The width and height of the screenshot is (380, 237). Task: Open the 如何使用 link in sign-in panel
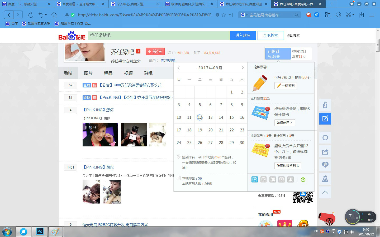click(x=284, y=123)
